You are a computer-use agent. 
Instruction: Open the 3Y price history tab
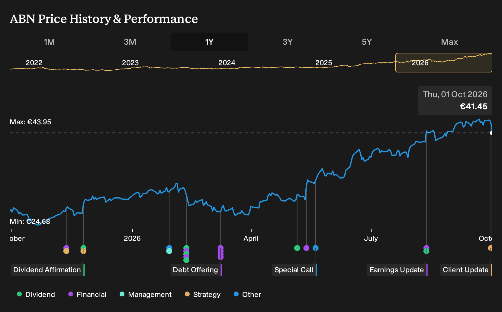click(x=288, y=42)
